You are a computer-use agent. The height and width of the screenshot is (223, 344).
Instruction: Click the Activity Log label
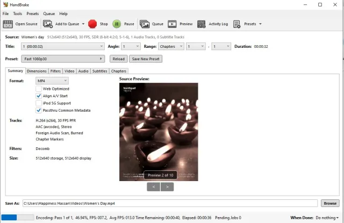click(x=218, y=24)
